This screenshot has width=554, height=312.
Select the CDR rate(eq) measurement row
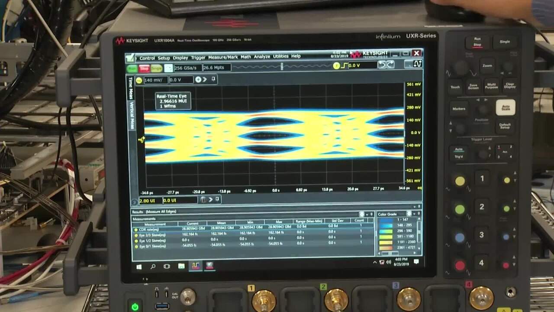pos(253,227)
